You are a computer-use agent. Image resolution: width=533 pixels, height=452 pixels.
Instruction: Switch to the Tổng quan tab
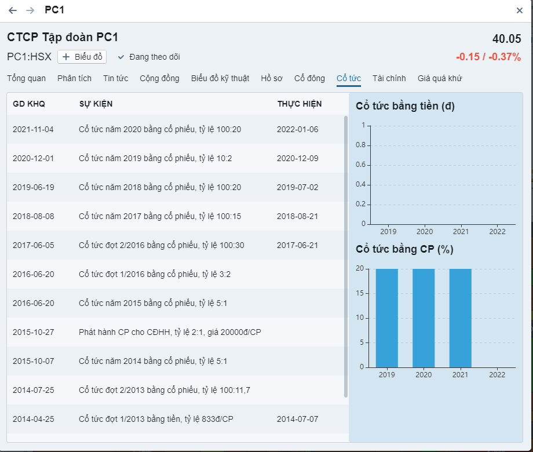tap(26, 78)
